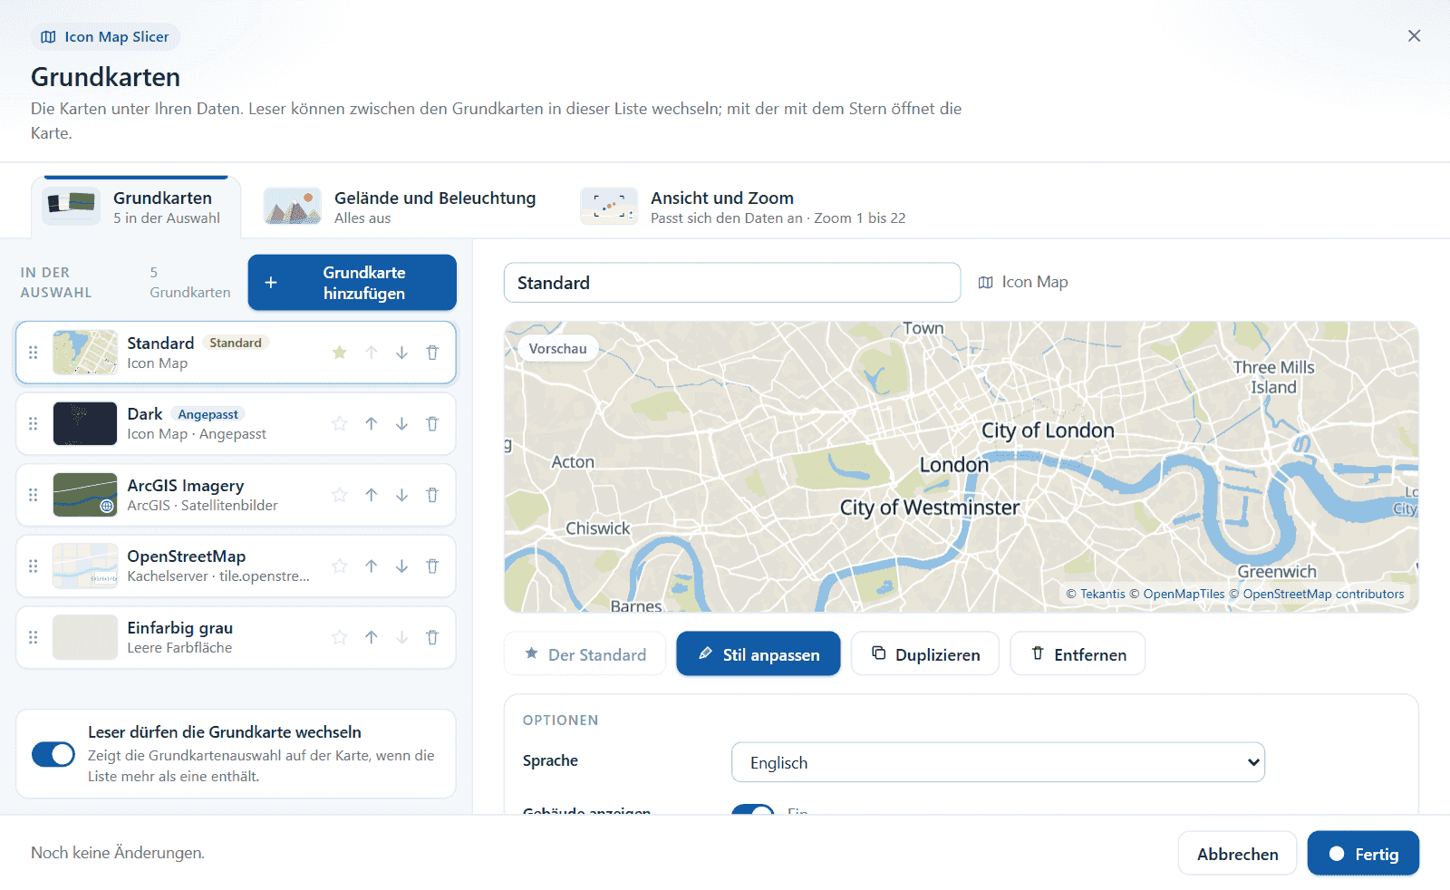Viewport: 1450px width, 890px height.
Task: Star the Einfarbig grau basemap
Action: tap(340, 637)
